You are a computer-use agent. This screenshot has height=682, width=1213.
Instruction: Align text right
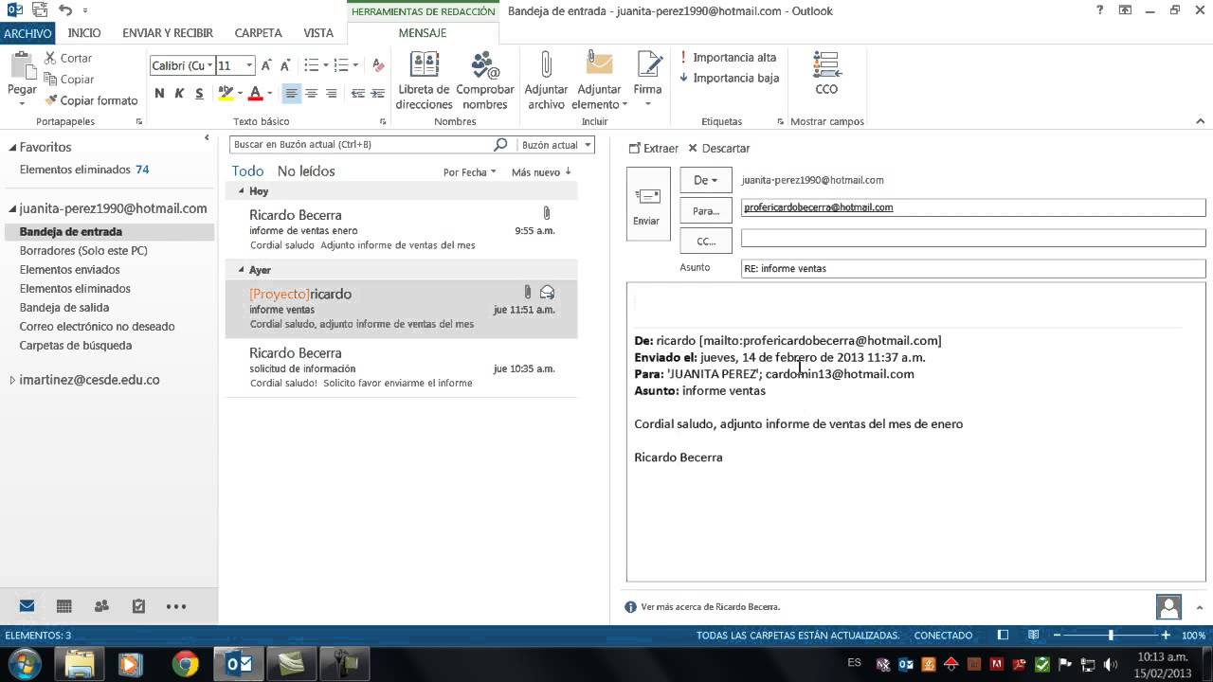point(331,93)
